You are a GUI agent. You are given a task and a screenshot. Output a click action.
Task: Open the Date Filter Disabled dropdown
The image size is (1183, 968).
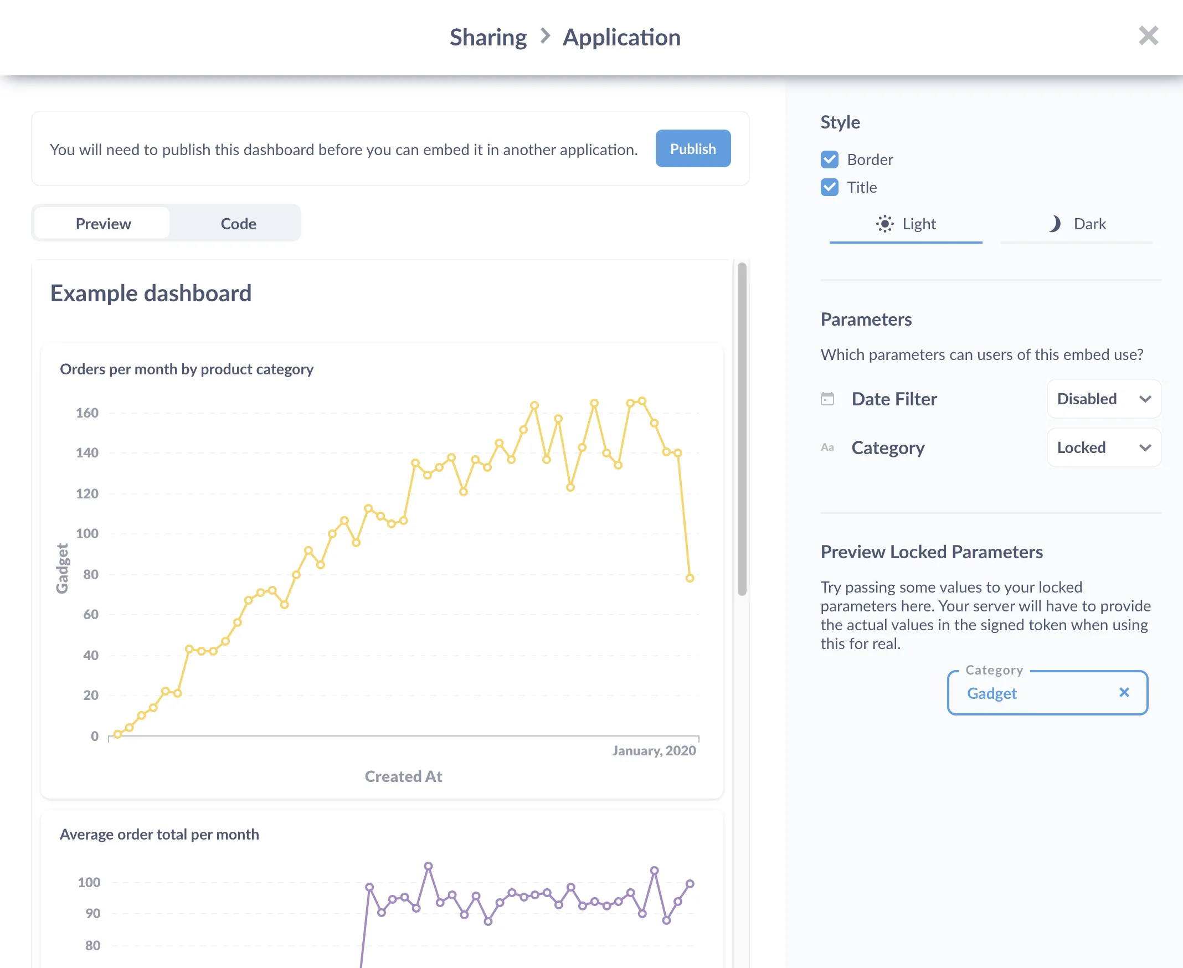1104,399
